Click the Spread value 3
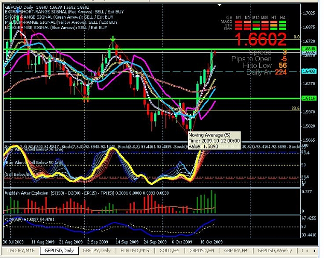The width and height of the screenshot is (324, 258). coord(285,52)
